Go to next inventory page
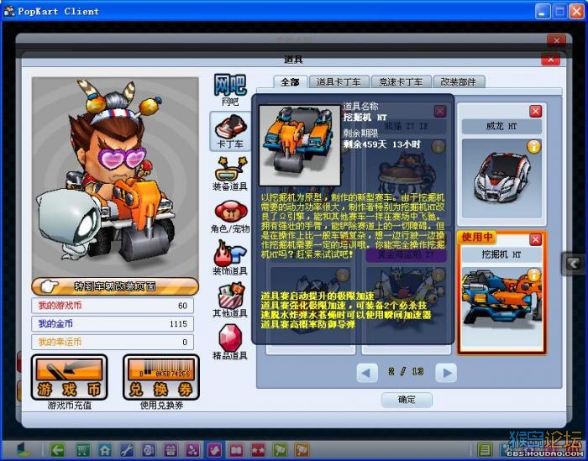This screenshot has height=461, width=588. click(446, 373)
